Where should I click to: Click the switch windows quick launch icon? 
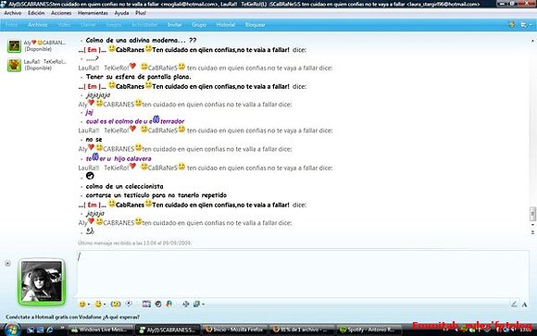pyautogui.click(x=41, y=330)
